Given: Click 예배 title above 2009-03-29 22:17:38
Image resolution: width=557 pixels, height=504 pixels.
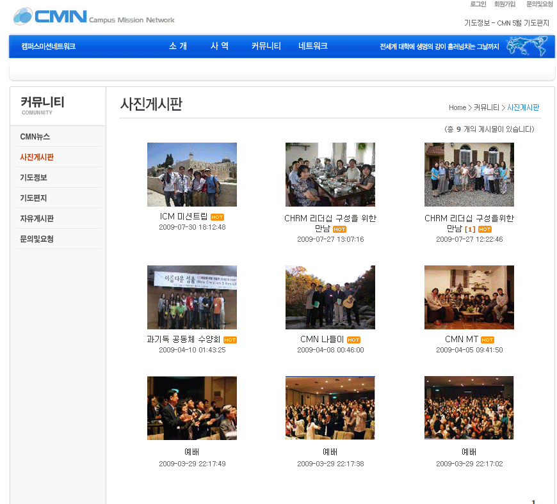Looking at the screenshot, I should click(330, 452).
